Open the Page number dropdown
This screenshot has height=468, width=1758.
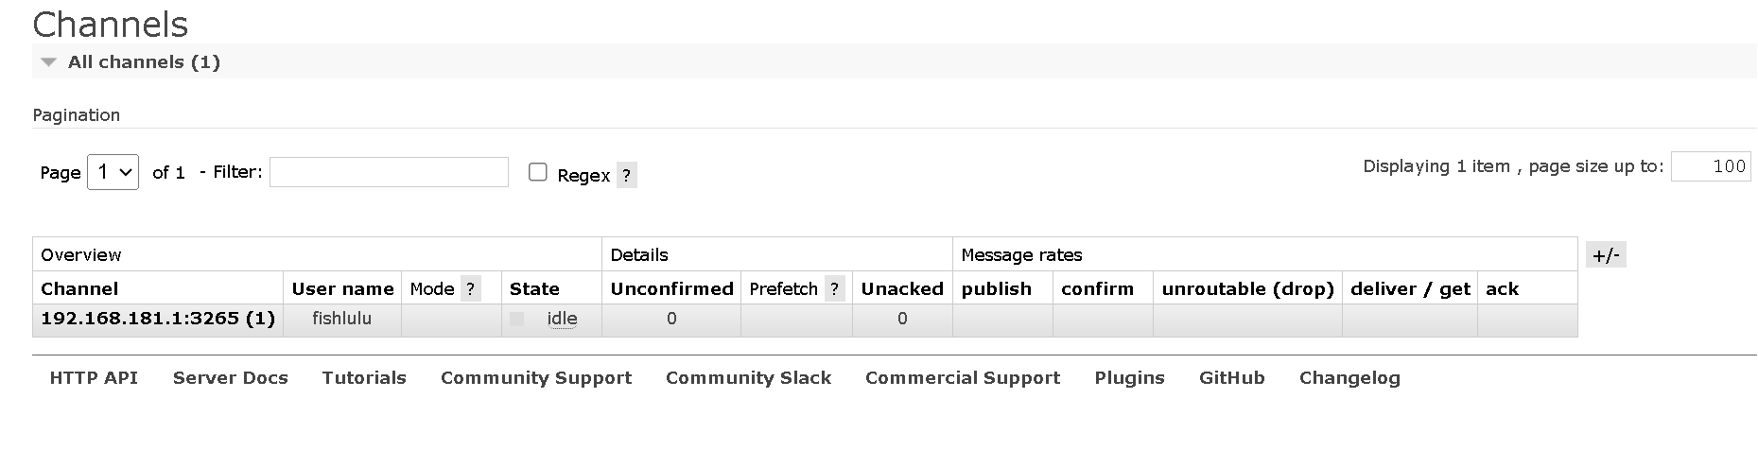tap(113, 172)
